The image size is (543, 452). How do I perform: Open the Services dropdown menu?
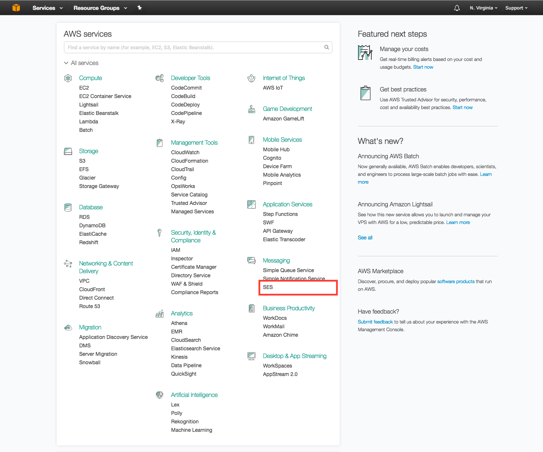(47, 8)
